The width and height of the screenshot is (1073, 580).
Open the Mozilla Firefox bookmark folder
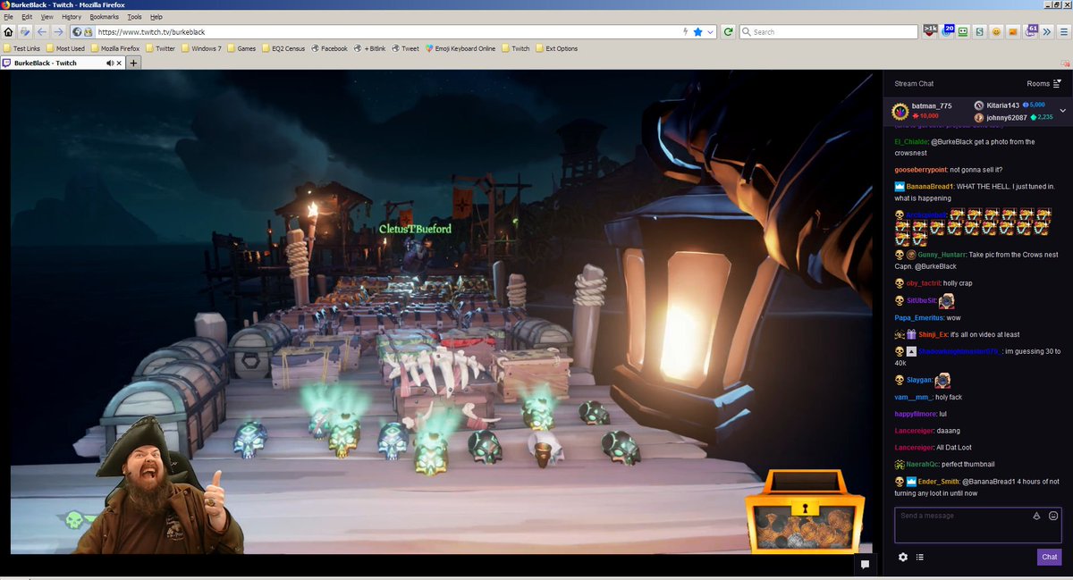coord(114,48)
